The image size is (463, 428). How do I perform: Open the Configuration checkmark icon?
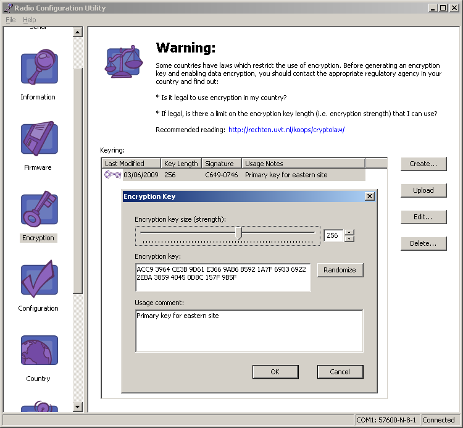coord(40,279)
